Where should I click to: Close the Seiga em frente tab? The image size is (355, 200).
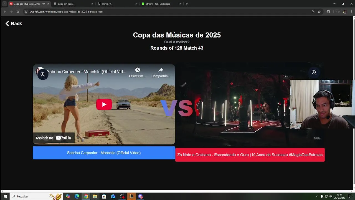(92, 4)
